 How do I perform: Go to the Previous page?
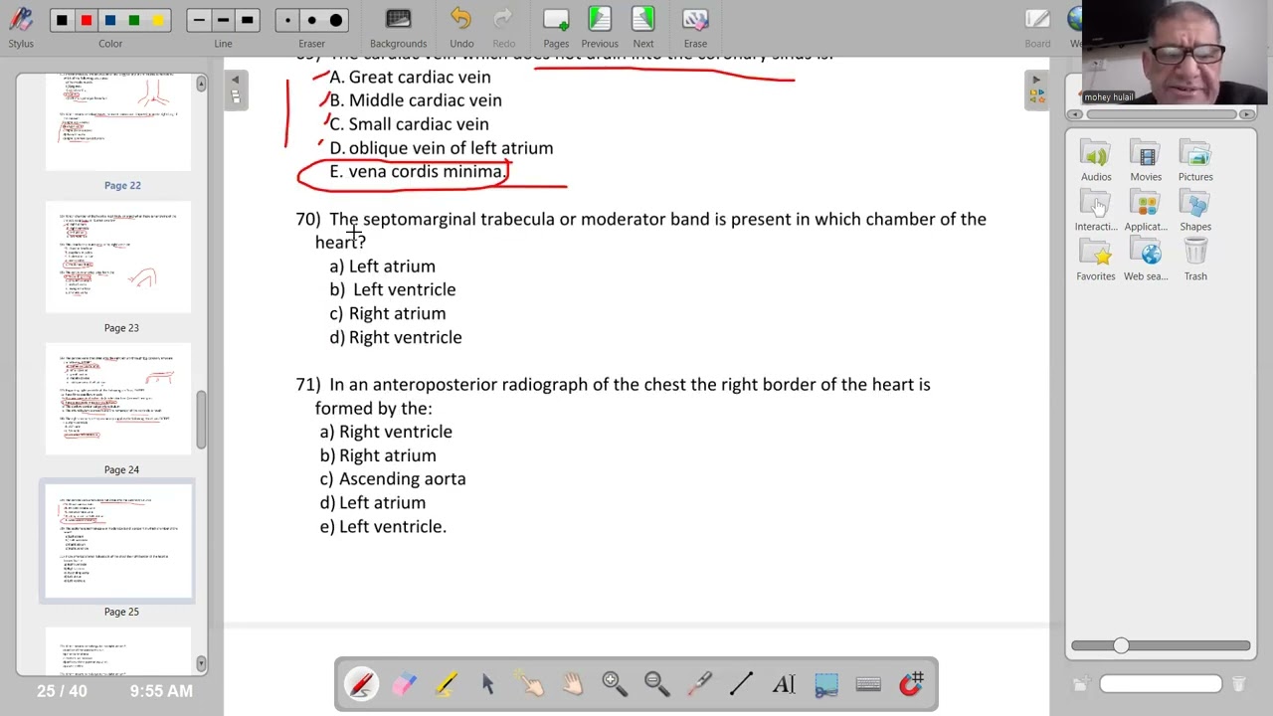pyautogui.click(x=600, y=26)
